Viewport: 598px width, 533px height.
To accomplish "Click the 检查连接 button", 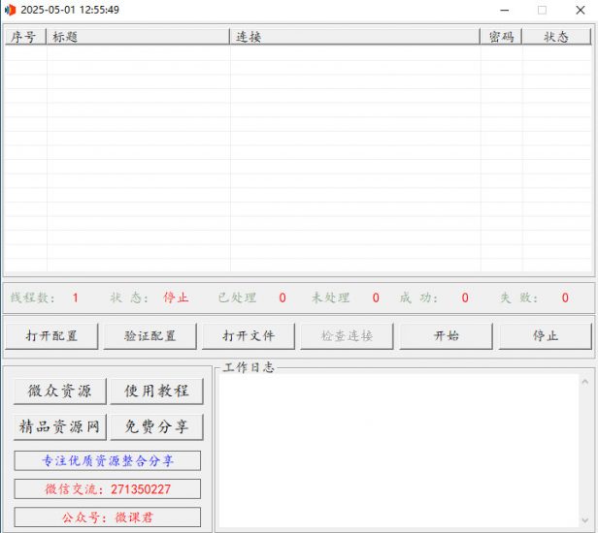I will [347, 336].
